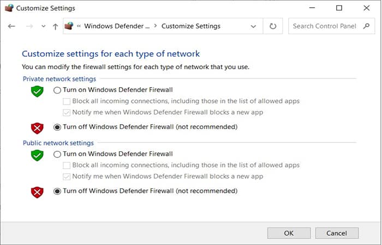This screenshot has height=245, width=382.
Task: Click the firewall icon in address bar
Action: coord(69,26)
